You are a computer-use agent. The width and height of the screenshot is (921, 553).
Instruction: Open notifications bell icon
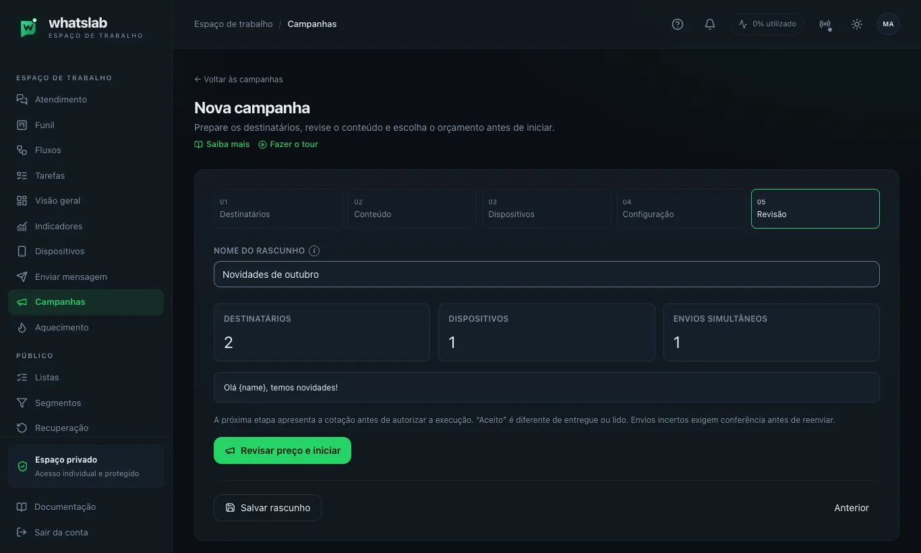point(710,24)
